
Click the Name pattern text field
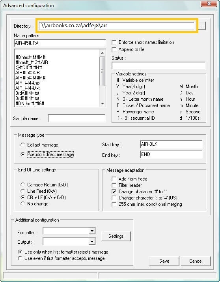coord(60,43)
